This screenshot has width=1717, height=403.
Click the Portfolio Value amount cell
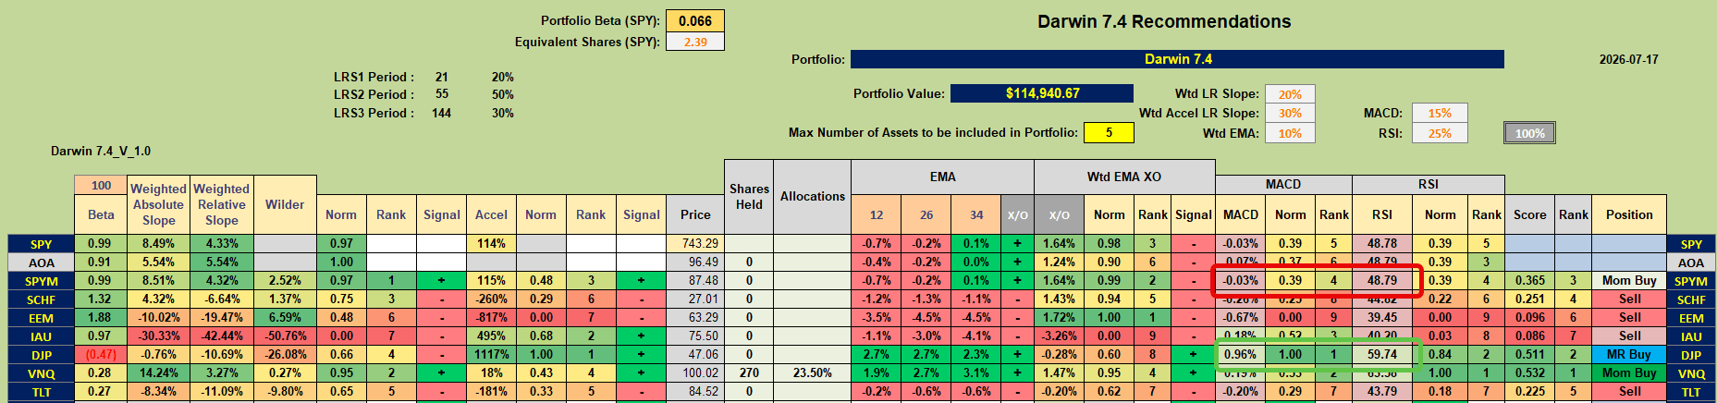(x=1042, y=93)
